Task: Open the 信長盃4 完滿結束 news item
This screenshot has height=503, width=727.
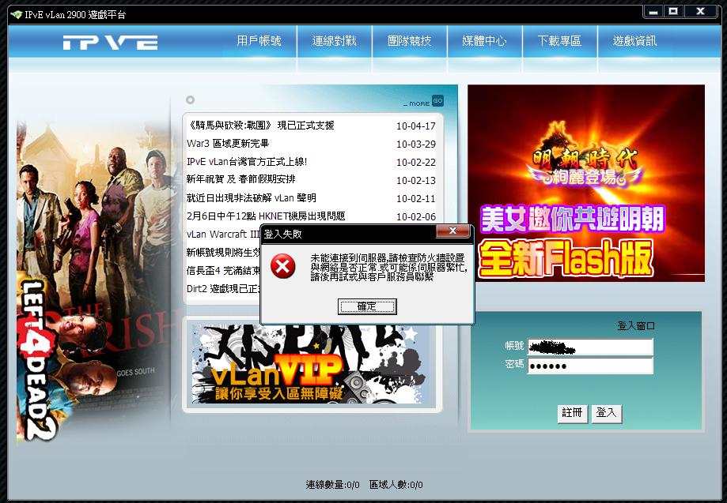Action: coord(223,270)
